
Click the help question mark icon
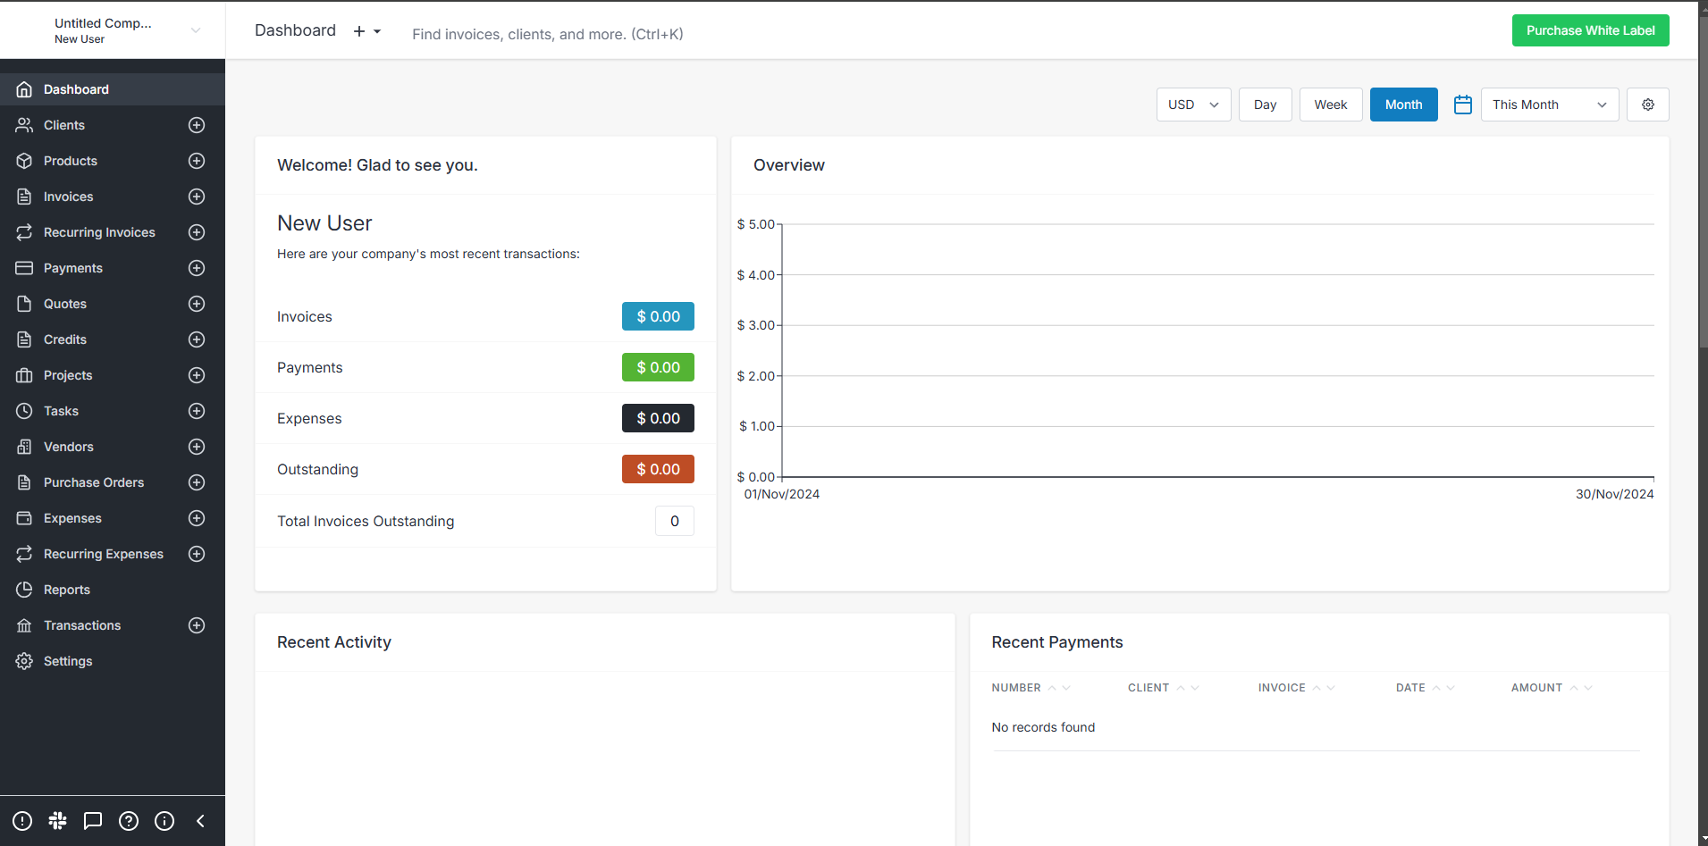129,821
